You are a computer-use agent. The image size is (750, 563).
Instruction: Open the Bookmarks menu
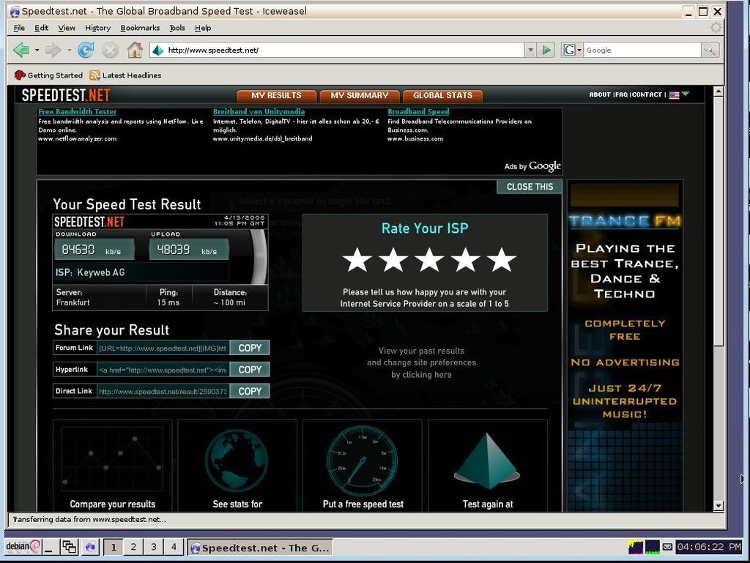140,28
